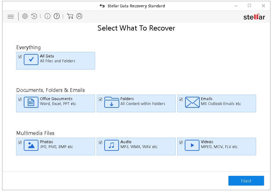Open the settings gear icon
This screenshot has width=272, height=192.
[x=25, y=16]
